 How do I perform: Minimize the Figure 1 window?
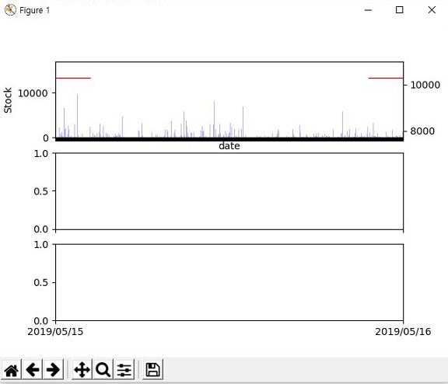click(369, 10)
